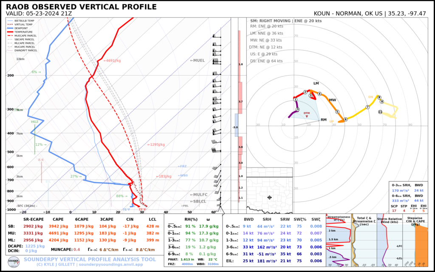Click the HGZ label on the skew-T
435x272 pixels.
(x=35, y=122)
